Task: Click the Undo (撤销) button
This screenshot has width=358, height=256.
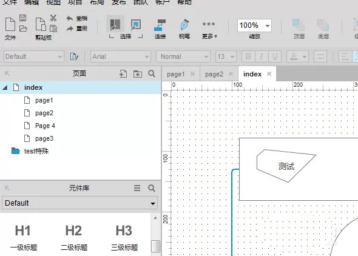Action: [x=76, y=18]
